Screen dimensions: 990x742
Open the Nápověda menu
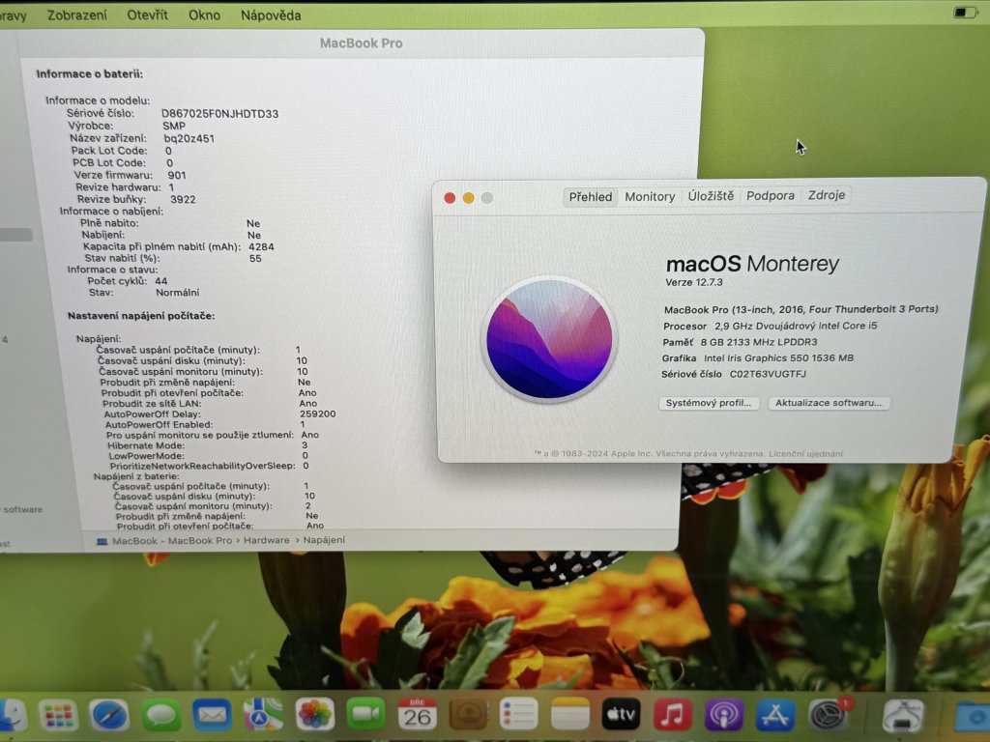pos(271,15)
